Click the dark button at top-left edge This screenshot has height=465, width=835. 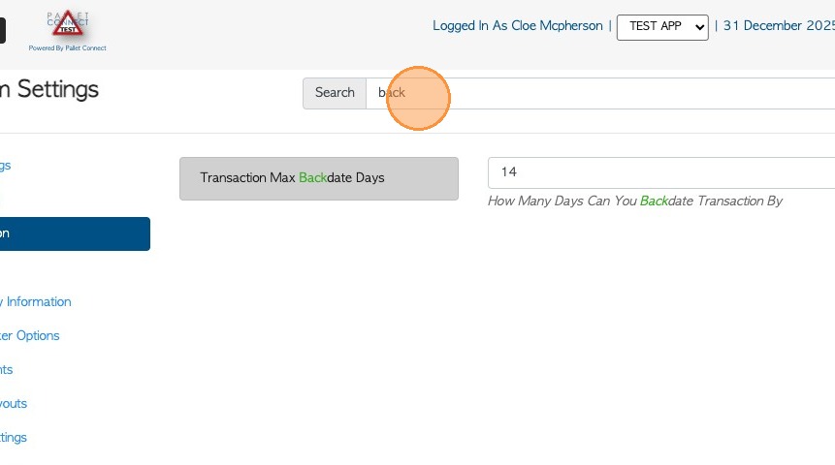(x=2, y=30)
